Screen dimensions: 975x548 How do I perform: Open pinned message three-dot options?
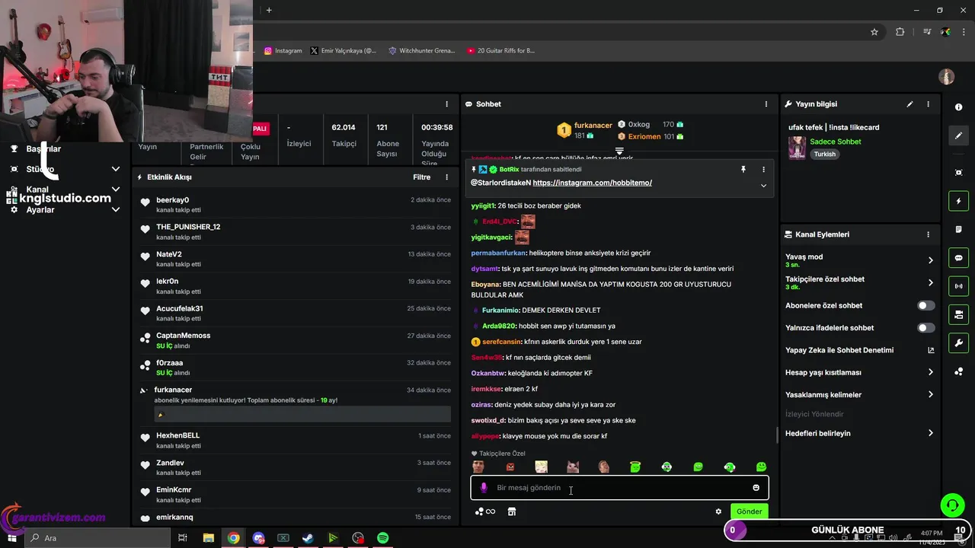pos(763,170)
